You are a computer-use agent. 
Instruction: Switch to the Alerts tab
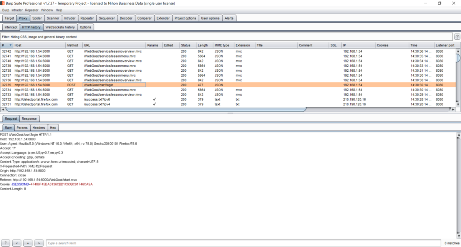click(x=229, y=18)
